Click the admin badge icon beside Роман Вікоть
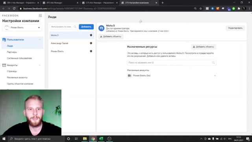Image resolution: width=252 pixels, height=142 pixels. click(91, 51)
